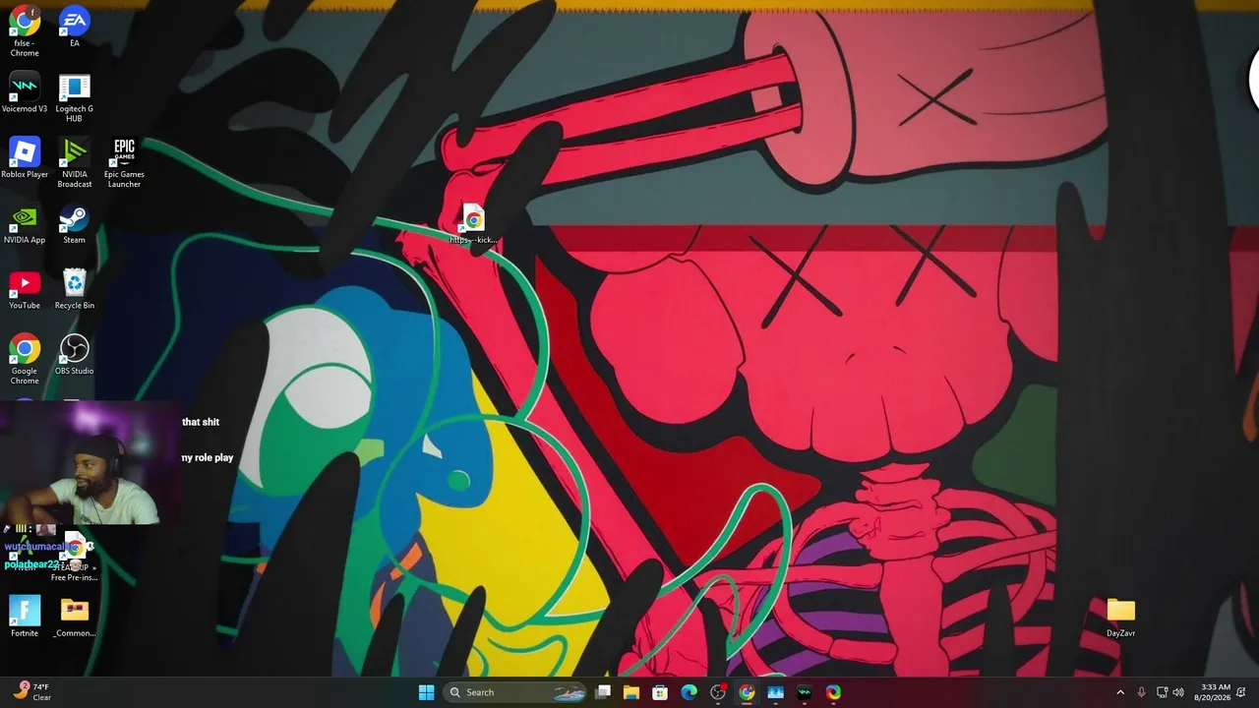Click the webcam overlay thumbnail
The width and height of the screenshot is (1259, 708).
pos(90,464)
